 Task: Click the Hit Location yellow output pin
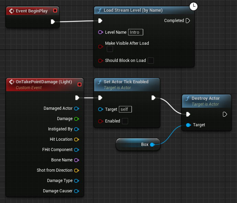coord(77,139)
